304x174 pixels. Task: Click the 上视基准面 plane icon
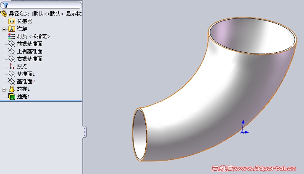(x=11, y=51)
